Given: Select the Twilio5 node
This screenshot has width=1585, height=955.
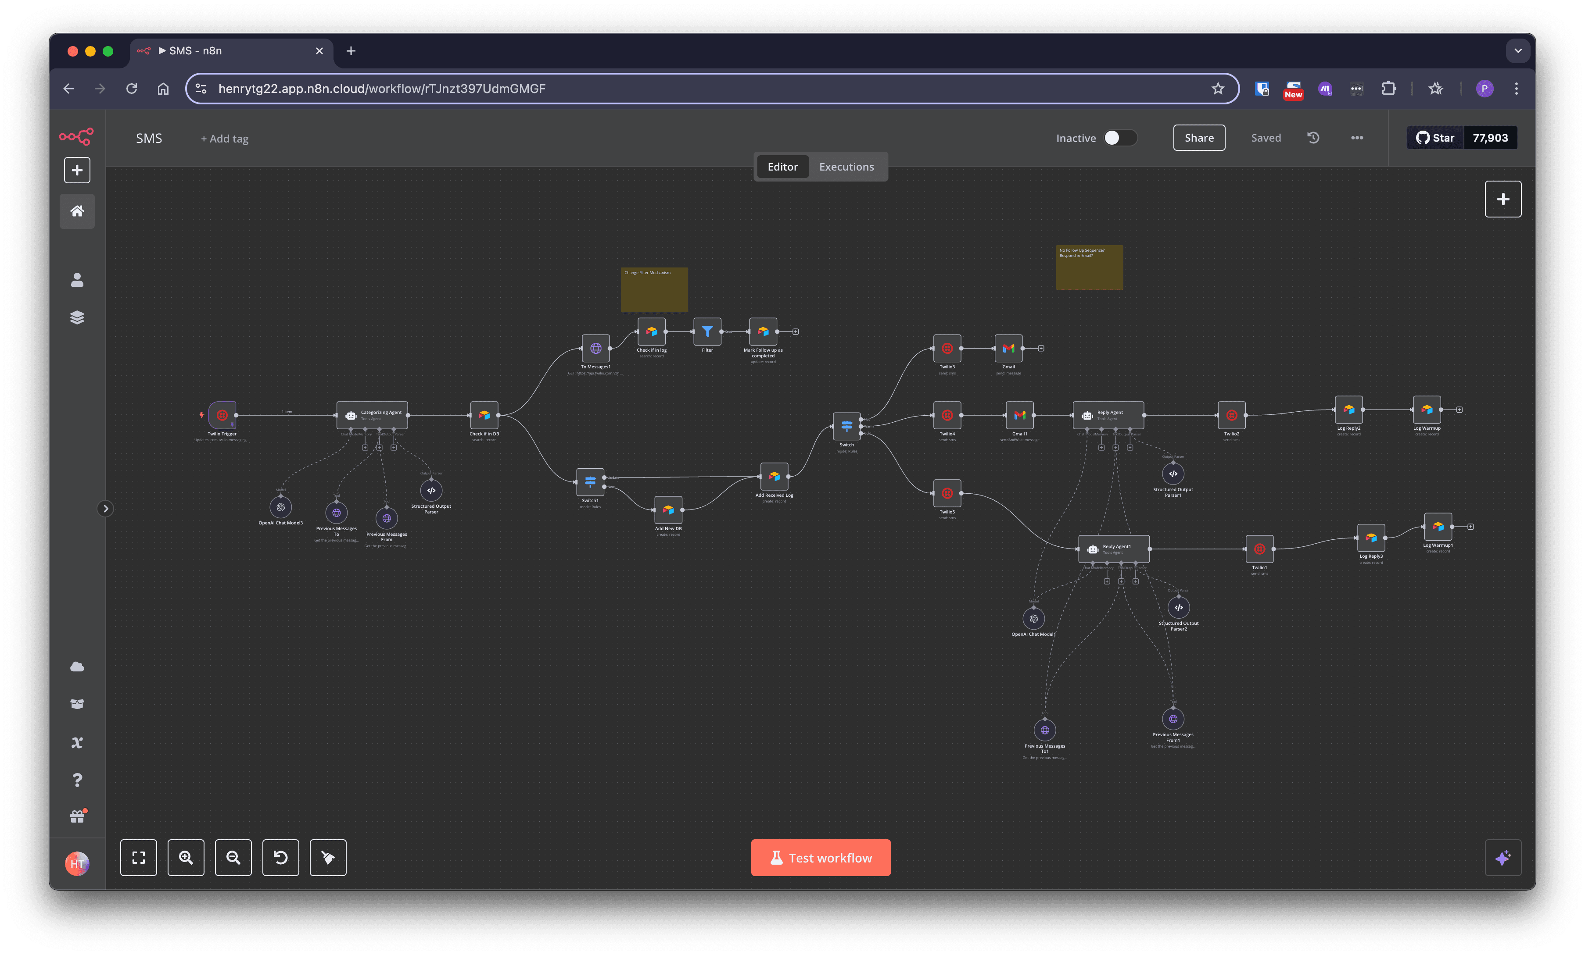Looking at the screenshot, I should pos(947,493).
